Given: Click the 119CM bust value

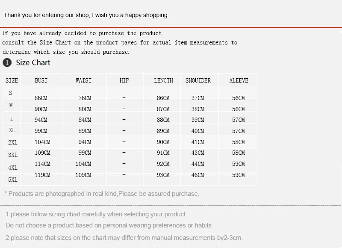Looking at the screenshot, I should [x=42, y=175].
